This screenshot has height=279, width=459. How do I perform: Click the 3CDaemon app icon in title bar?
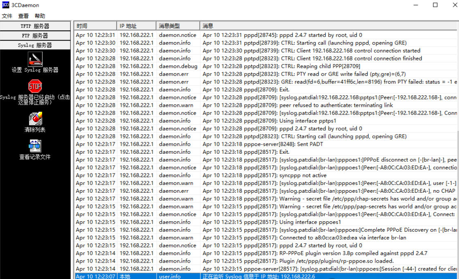click(6, 5)
